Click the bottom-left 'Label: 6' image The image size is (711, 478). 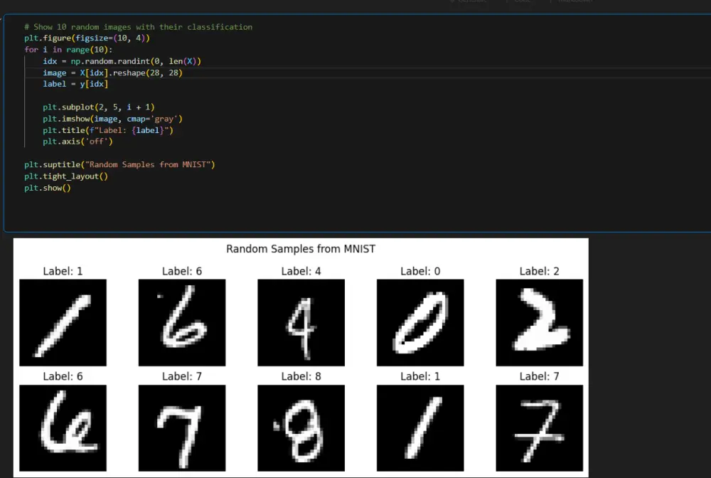click(x=63, y=427)
